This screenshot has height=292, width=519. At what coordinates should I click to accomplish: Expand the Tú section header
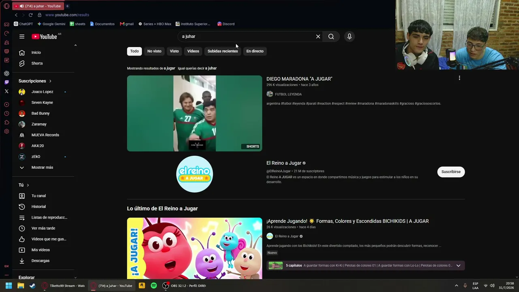tap(24, 185)
